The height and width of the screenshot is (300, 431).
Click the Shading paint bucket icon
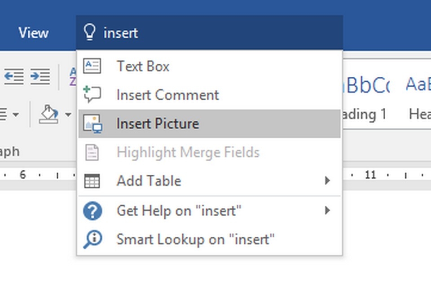pyautogui.click(x=48, y=115)
